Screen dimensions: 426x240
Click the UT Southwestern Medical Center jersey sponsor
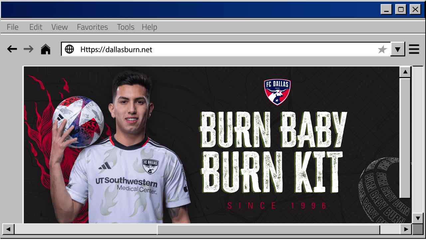pos(126,185)
